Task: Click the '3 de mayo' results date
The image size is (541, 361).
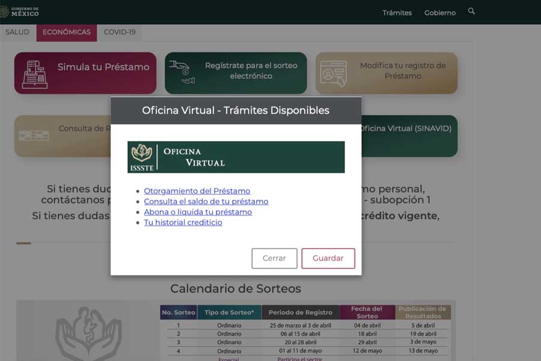Action: click(423, 342)
